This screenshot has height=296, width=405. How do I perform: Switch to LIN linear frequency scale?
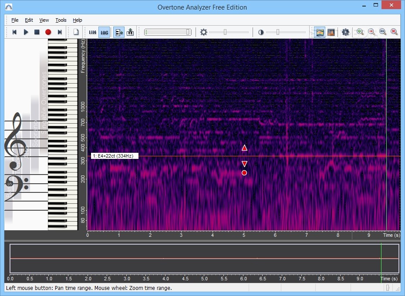click(x=92, y=32)
